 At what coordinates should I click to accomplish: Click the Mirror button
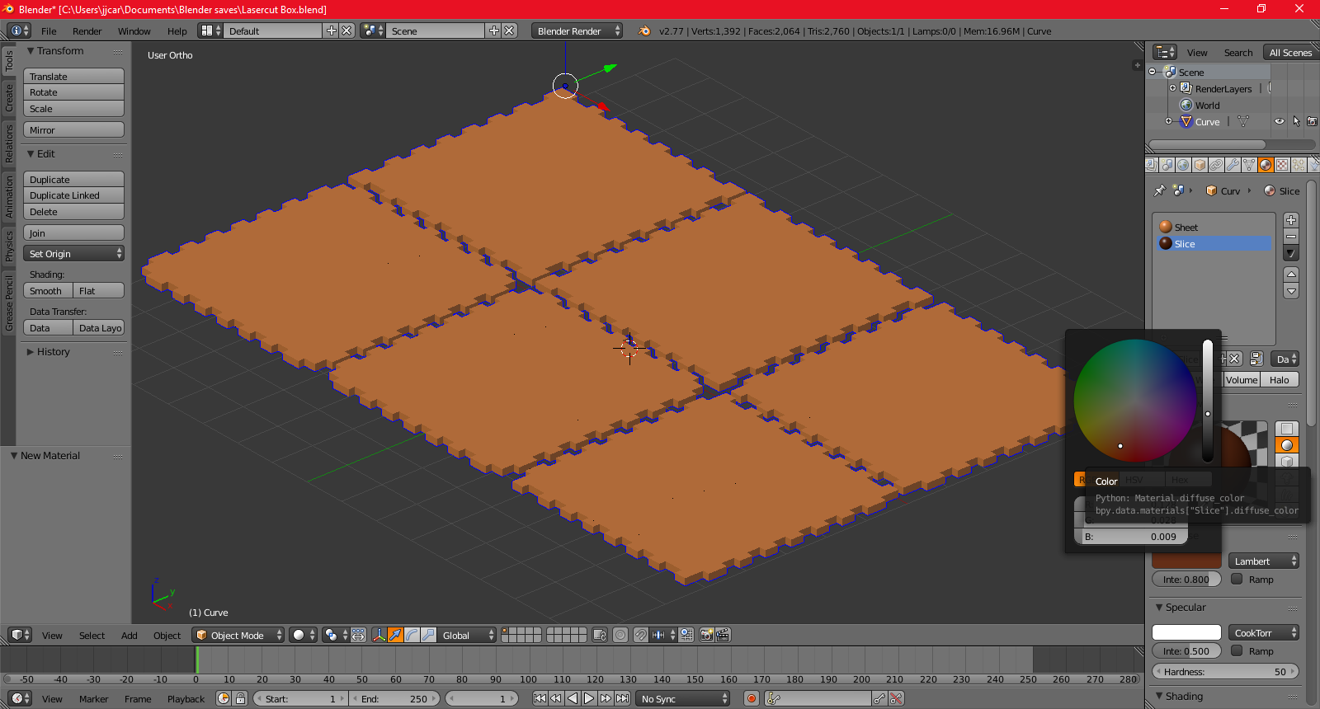[73, 129]
